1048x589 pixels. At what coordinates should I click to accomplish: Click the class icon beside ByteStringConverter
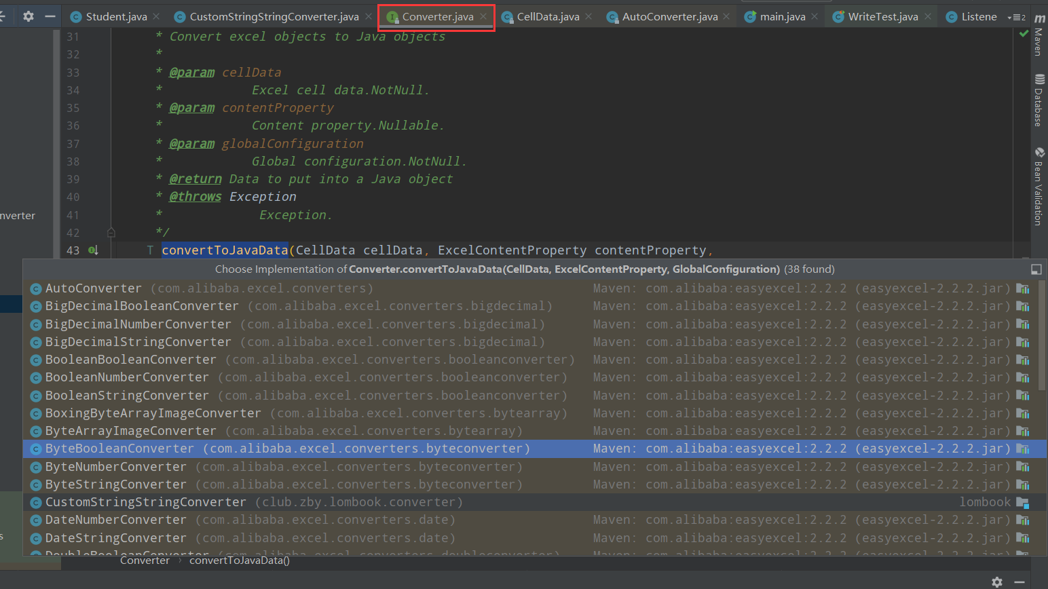(x=36, y=485)
